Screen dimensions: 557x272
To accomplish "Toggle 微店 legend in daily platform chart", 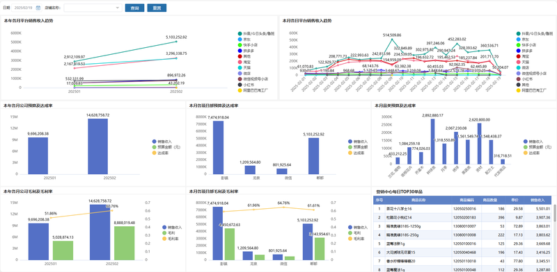I will pos(523,67).
